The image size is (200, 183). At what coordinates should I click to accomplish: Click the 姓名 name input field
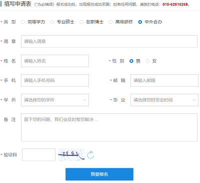55,61
